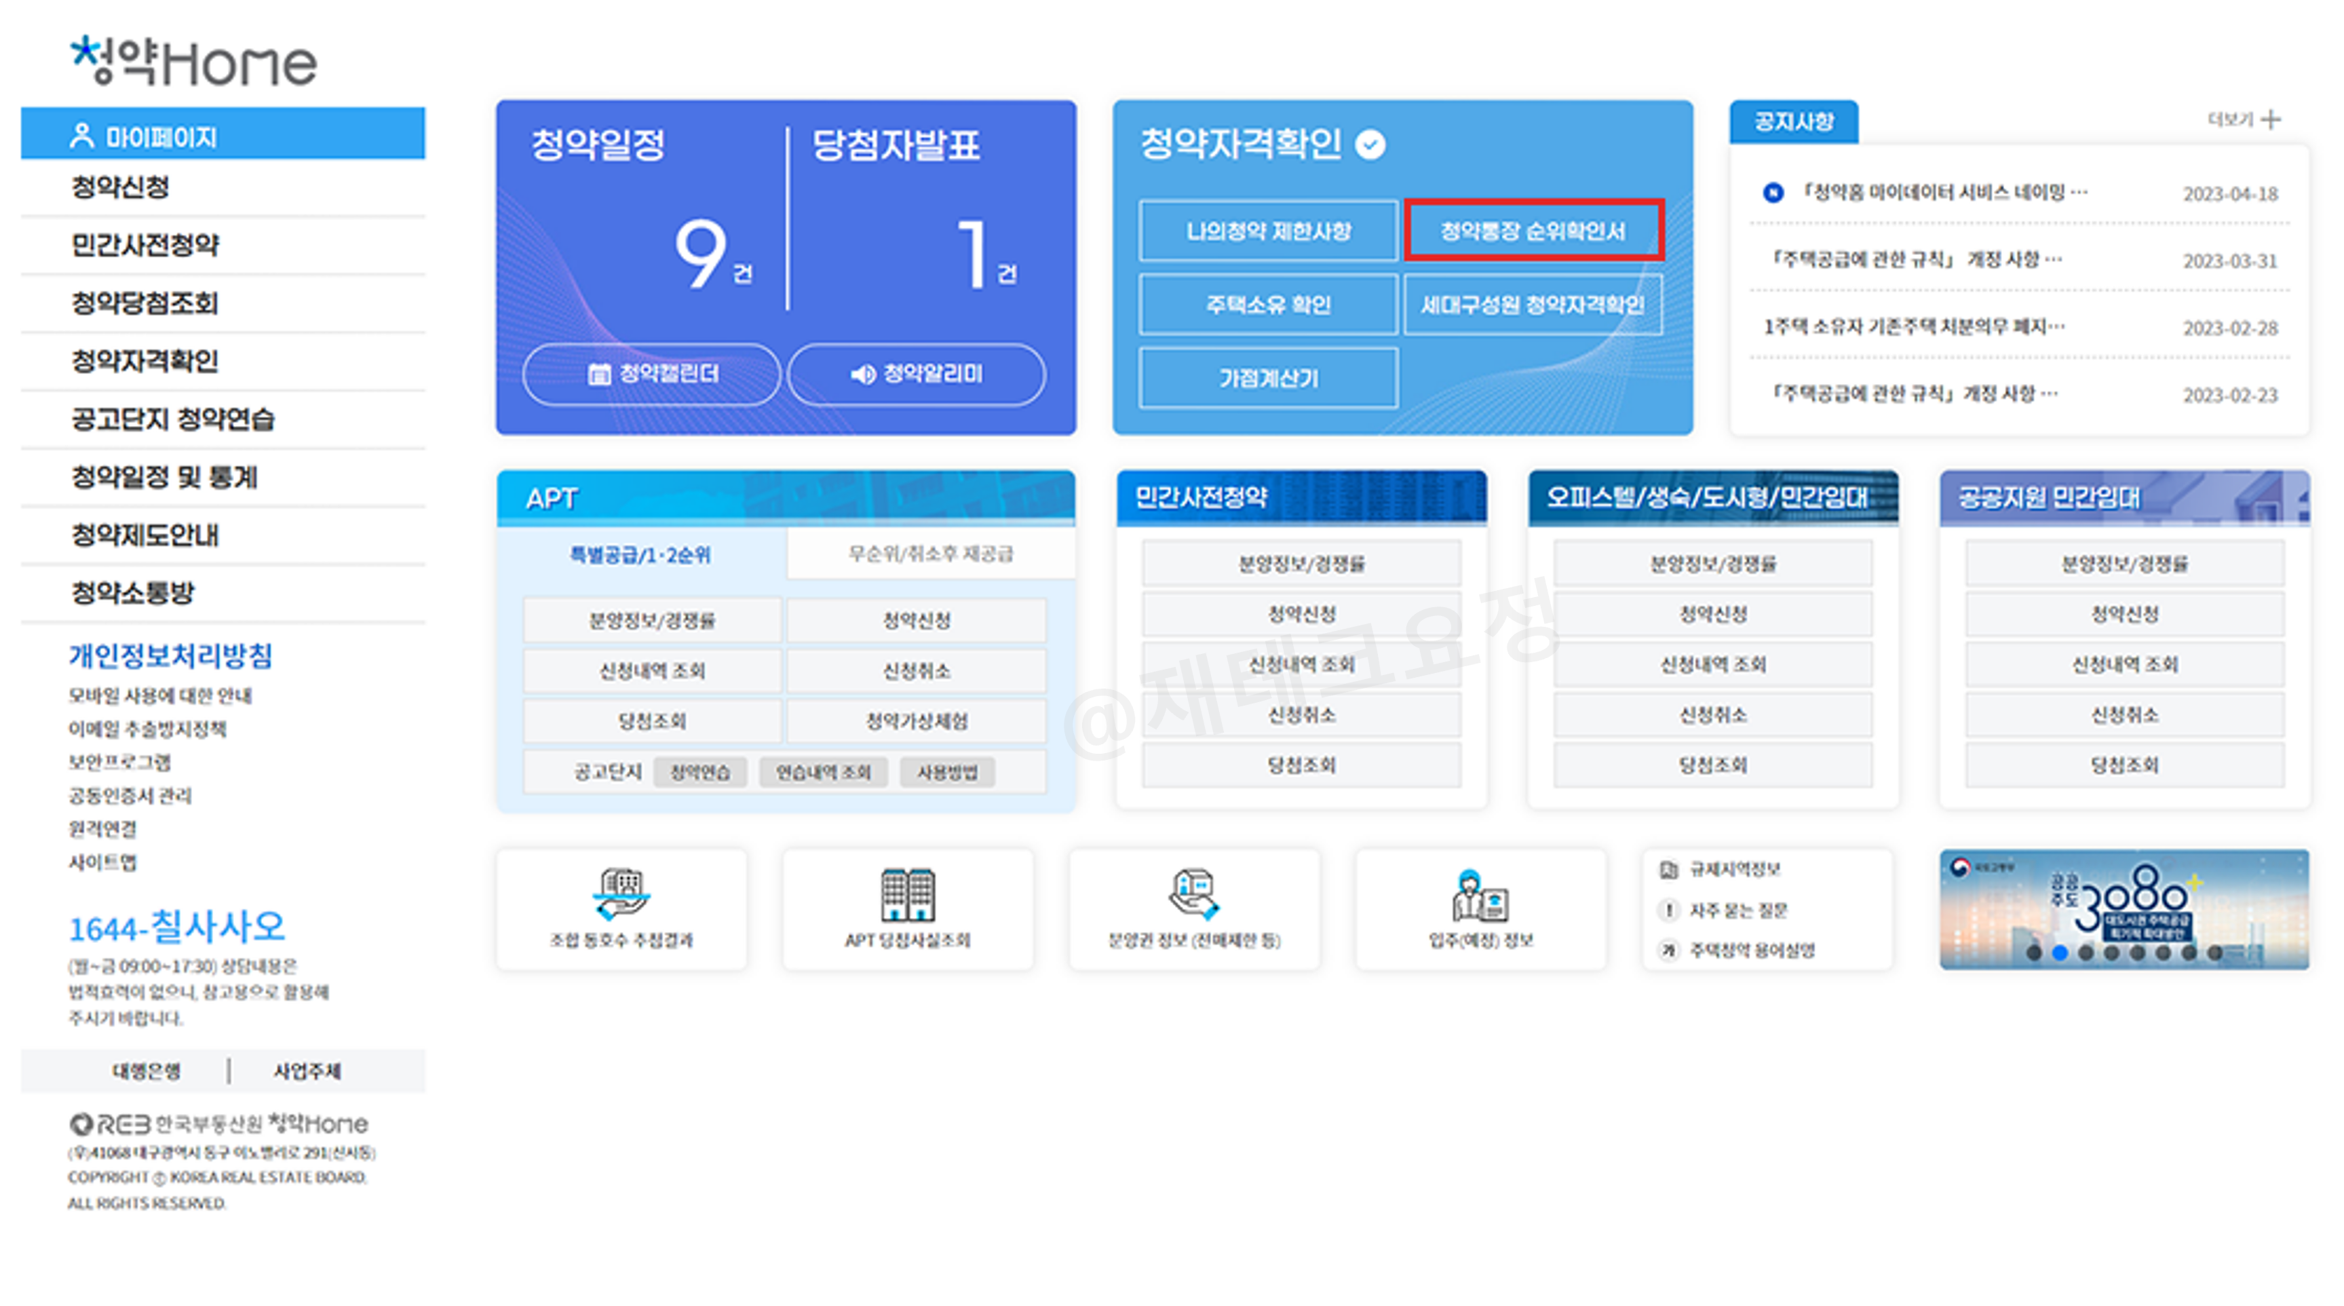2344x1306 pixels.
Task: Select the 공지사항 tab
Action: (1794, 122)
